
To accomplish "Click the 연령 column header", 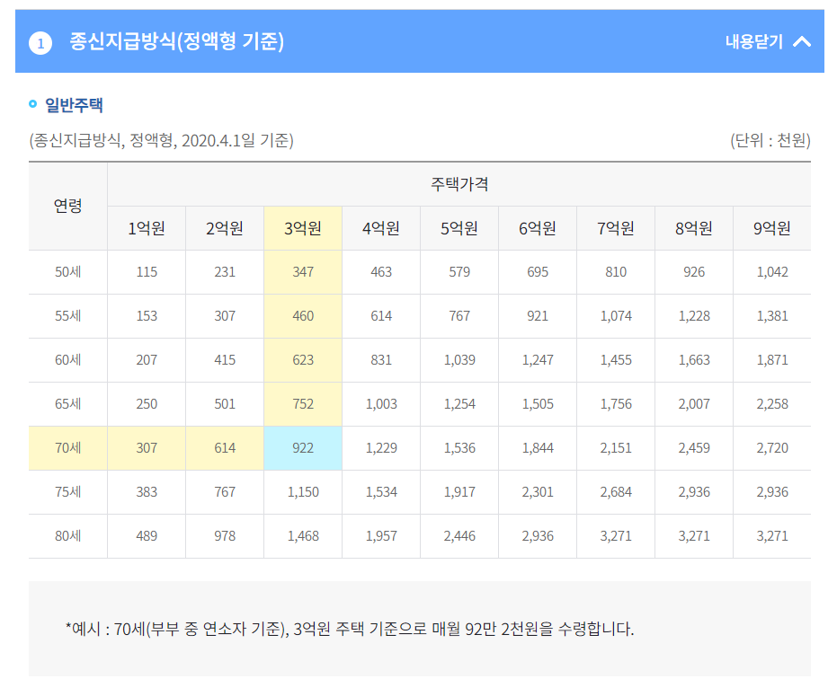I will click(67, 206).
